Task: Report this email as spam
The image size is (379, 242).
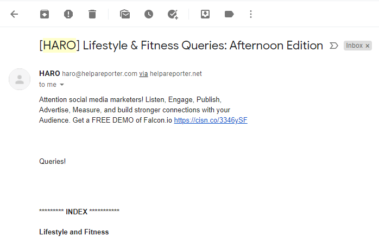Action: [x=68, y=14]
